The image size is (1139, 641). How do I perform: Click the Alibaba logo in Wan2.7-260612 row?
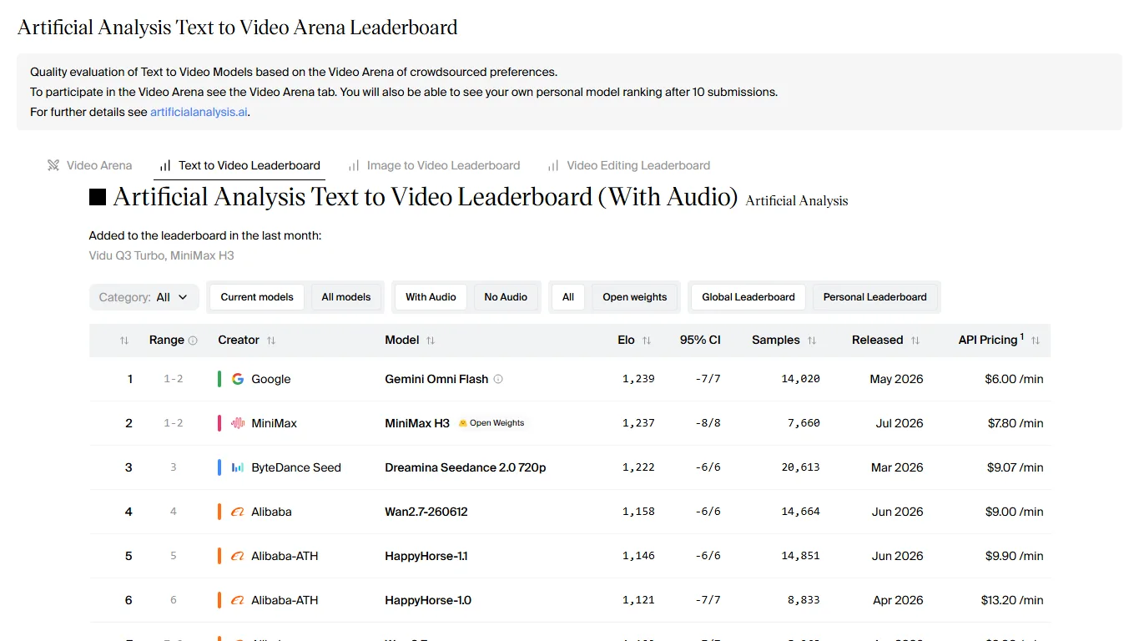(238, 512)
